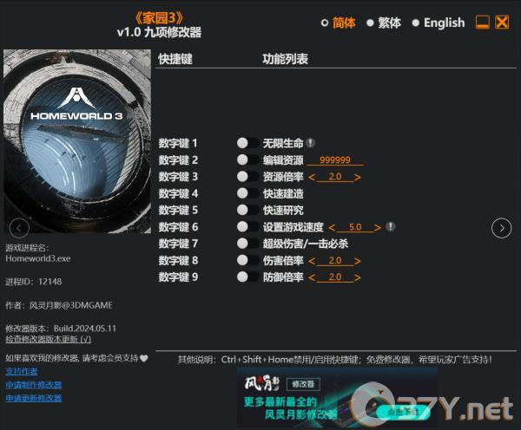Image resolution: width=521 pixels, height=430 pixels.
Task: Switch language to English
Action: point(439,23)
